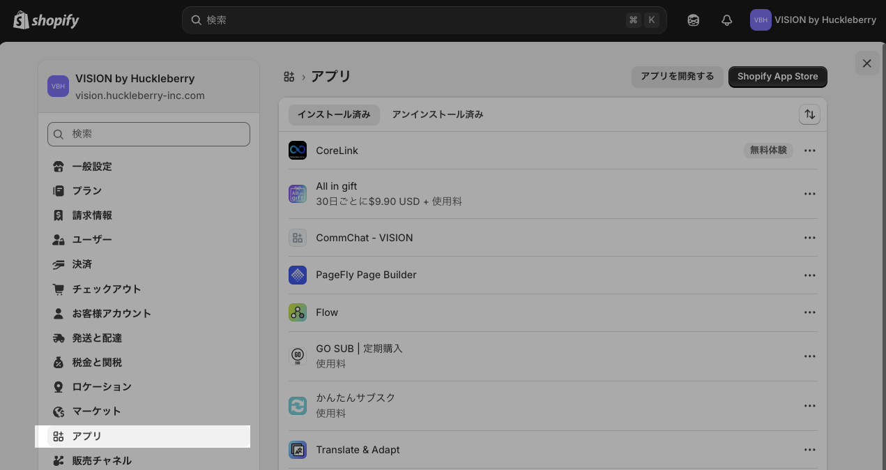Open かんたんサブスク app
The height and width of the screenshot is (470, 886).
(x=553, y=406)
